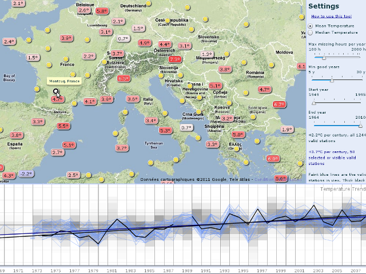The width and height of the screenshot is (366, 274).
Task: Click the 7.3° marker in Austria
Action: 174,59
